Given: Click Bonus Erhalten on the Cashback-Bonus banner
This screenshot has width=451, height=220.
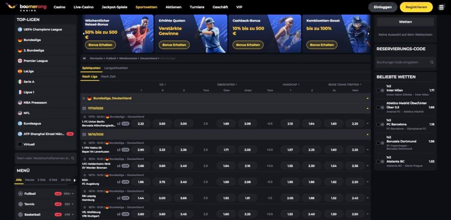Looking at the screenshot, I should (248, 45).
